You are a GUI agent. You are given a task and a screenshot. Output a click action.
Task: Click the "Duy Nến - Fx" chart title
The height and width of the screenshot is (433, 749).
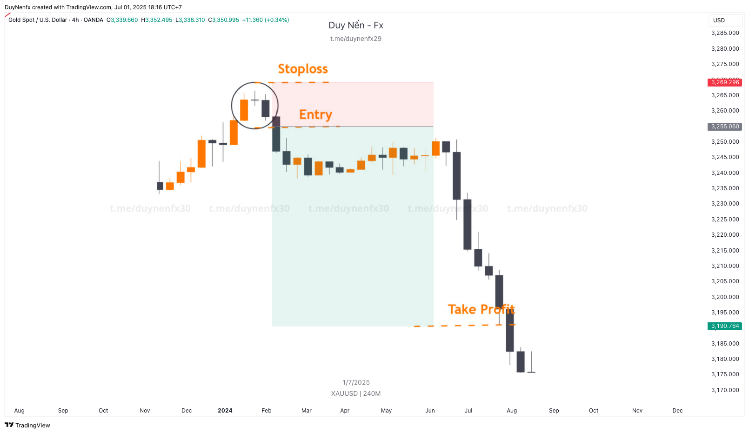coord(356,25)
